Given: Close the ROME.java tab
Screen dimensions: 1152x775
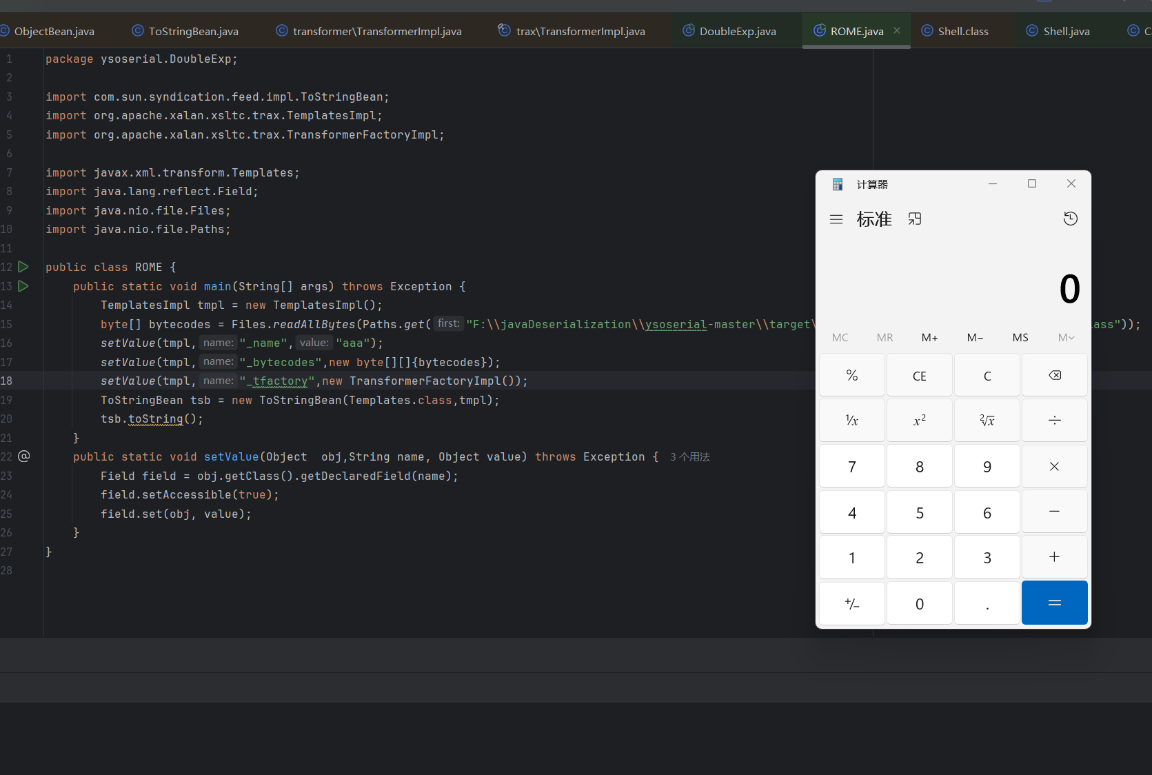Looking at the screenshot, I should click(897, 30).
